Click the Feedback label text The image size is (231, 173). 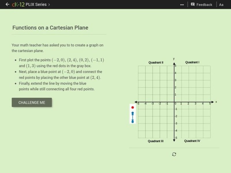click(204, 5)
